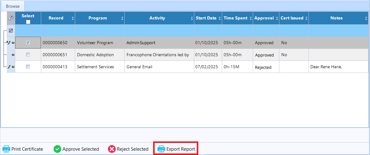Click the filter cell under Activity column

159,31
